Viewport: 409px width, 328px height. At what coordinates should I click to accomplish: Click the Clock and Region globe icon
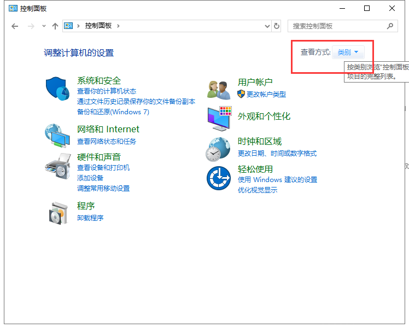(x=218, y=149)
